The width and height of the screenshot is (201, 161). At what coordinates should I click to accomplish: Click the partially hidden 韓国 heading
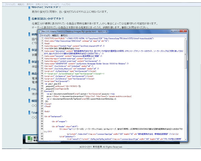point(34,101)
